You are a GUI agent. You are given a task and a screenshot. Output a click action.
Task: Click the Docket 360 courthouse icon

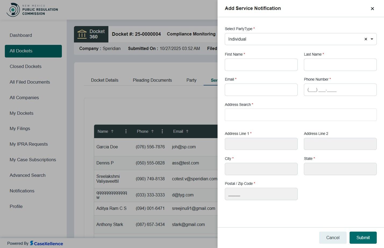point(82,34)
